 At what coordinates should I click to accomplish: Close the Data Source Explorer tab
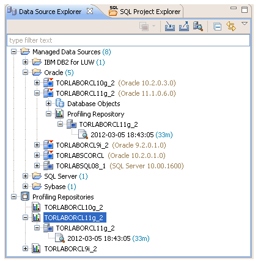coord(90,11)
